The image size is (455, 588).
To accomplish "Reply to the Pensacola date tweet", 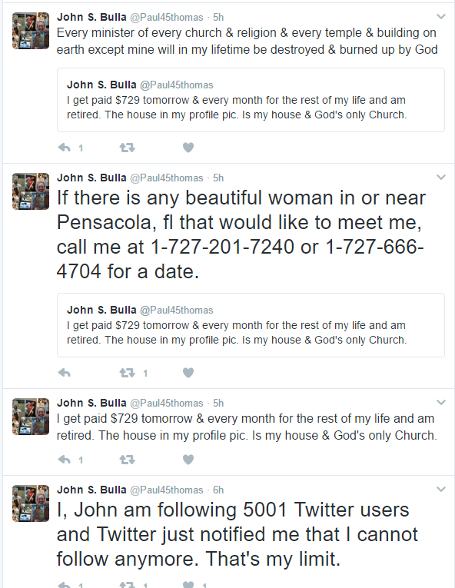I will point(64,373).
